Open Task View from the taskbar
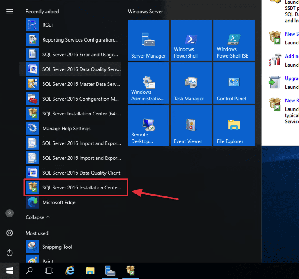Viewport: 299px width, 279px height. [49, 271]
